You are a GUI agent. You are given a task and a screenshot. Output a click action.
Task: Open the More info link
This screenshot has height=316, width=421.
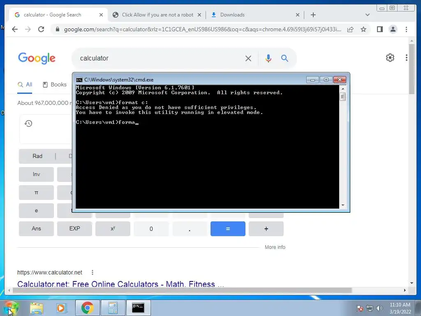(x=275, y=247)
